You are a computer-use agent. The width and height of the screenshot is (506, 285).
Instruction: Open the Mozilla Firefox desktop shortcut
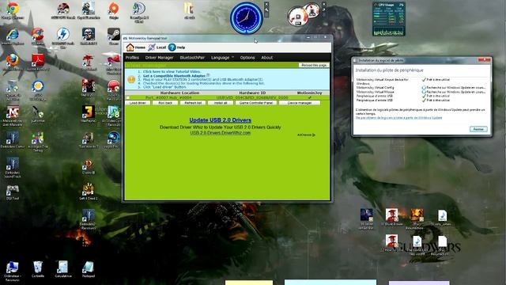coord(13,60)
